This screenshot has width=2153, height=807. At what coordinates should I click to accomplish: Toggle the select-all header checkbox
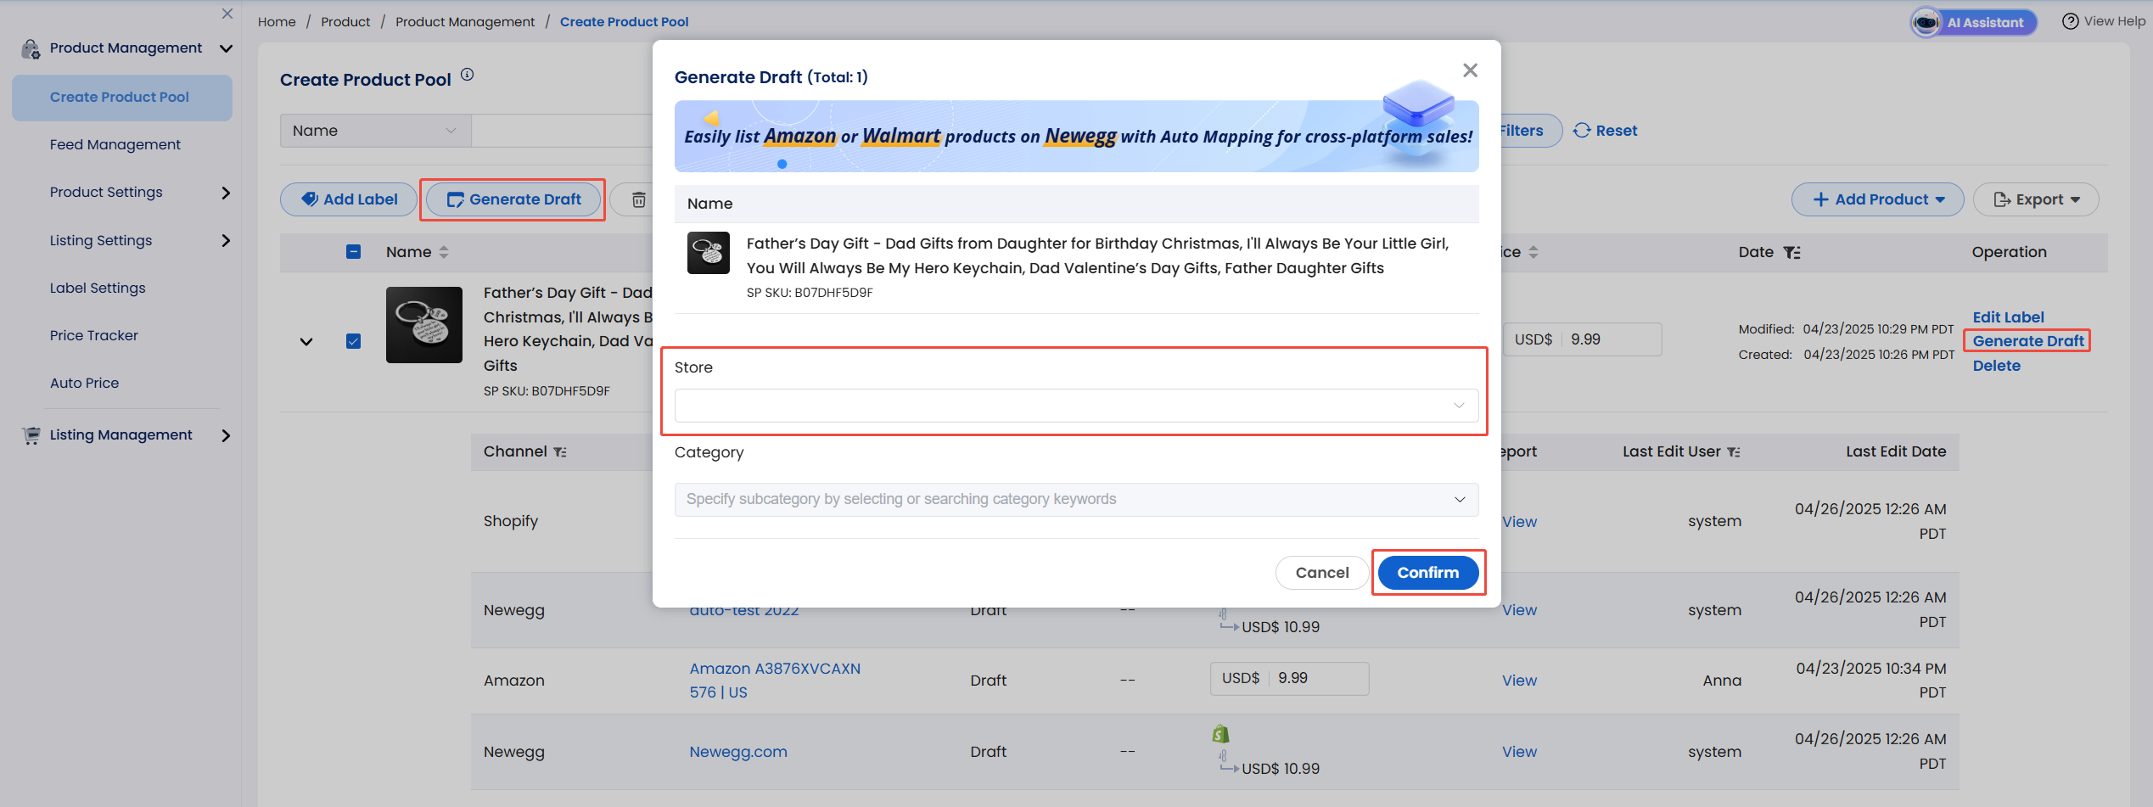354,252
